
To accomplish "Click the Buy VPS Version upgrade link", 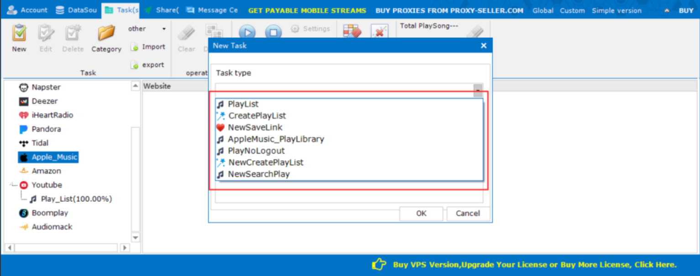I will 535,265.
